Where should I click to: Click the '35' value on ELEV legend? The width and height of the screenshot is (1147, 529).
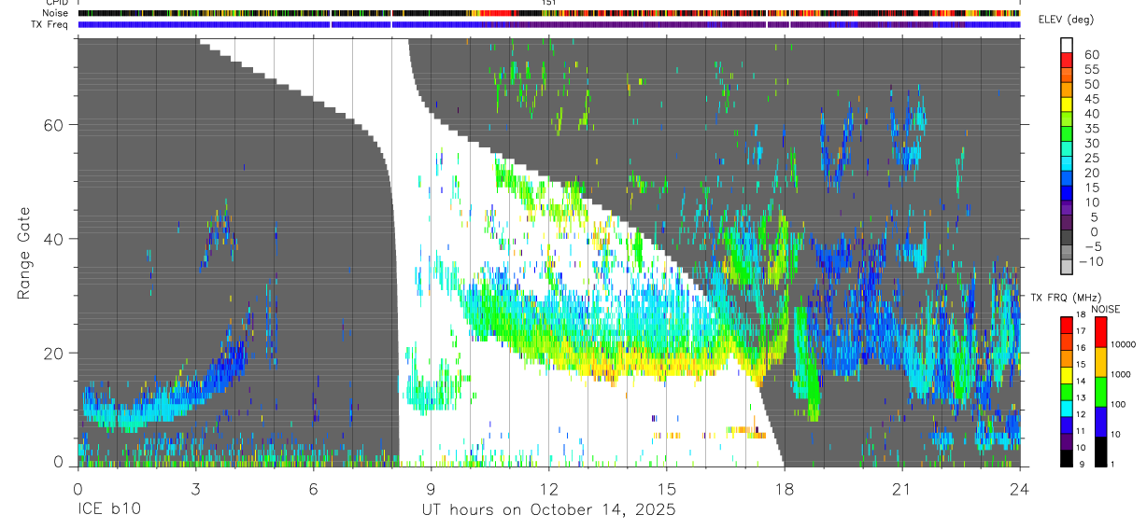click(x=1092, y=129)
